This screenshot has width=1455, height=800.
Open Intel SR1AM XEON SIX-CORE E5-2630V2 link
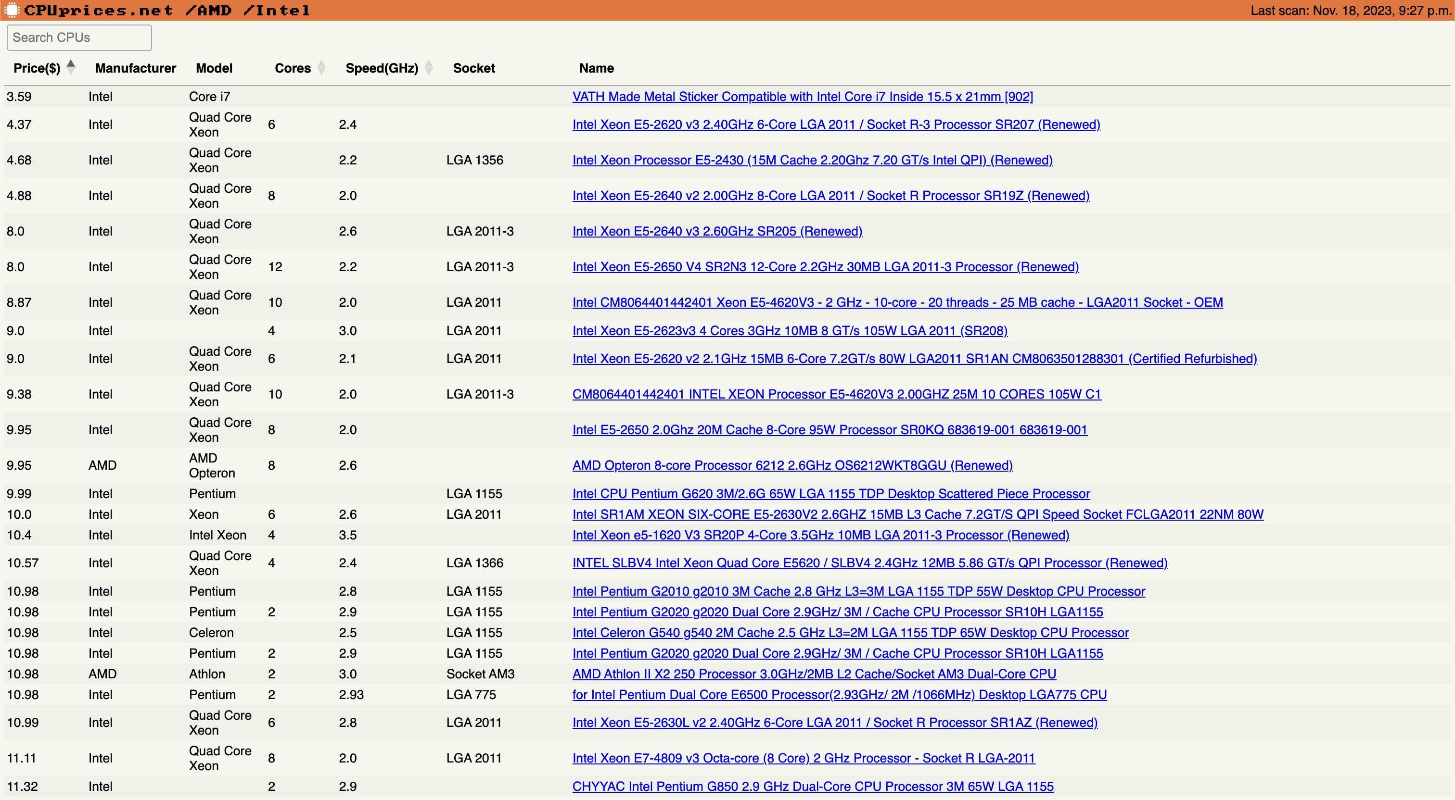tap(918, 514)
